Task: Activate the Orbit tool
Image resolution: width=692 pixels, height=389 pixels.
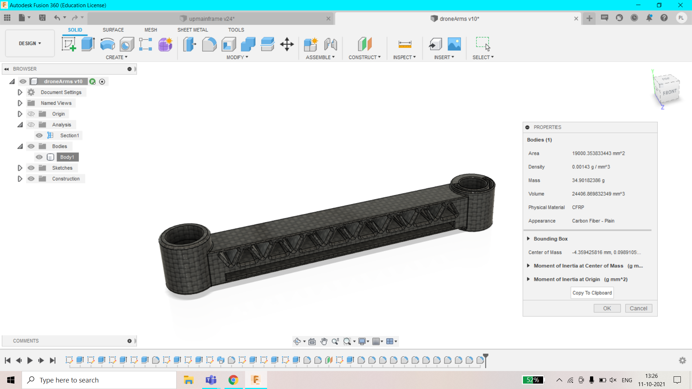Action: point(297,341)
